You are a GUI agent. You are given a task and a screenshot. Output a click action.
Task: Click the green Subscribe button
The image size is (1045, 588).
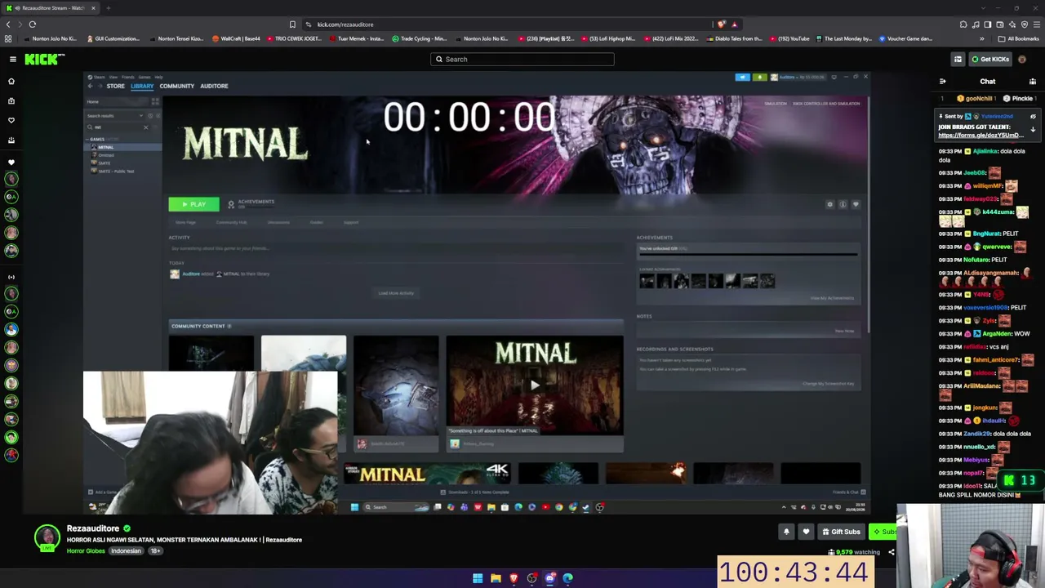pyautogui.click(x=883, y=532)
